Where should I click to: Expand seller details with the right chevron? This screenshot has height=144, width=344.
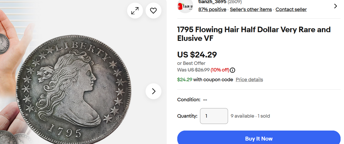(x=336, y=6)
